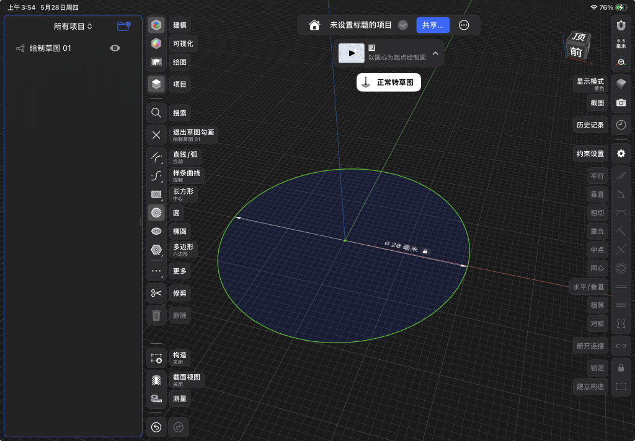Apply the 垂直 perpendicular constraint icon

coord(621,194)
